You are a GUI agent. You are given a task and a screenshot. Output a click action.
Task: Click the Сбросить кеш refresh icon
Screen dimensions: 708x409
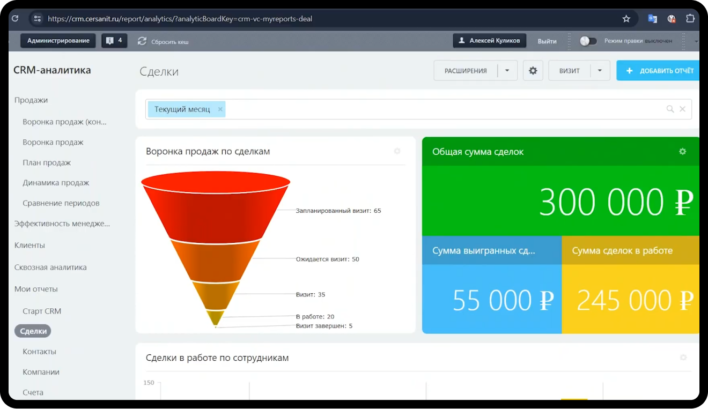(142, 41)
